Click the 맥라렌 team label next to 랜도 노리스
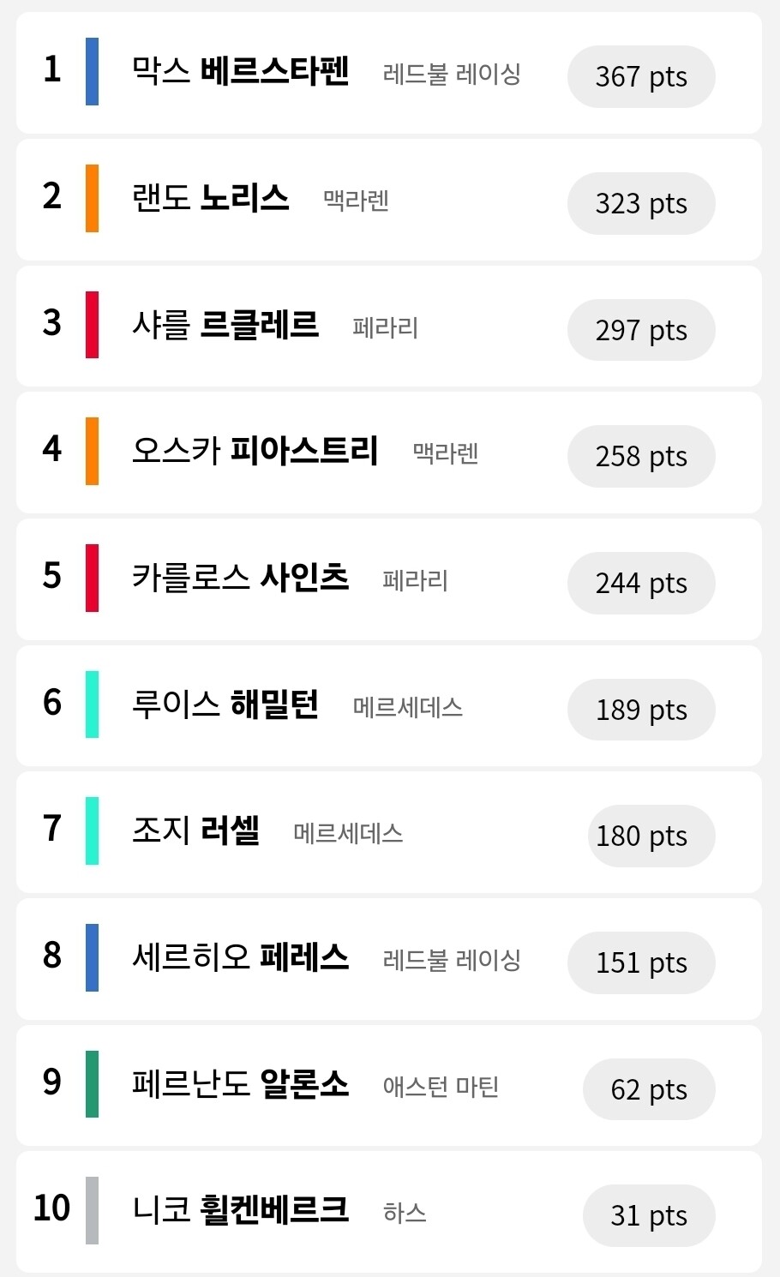The height and width of the screenshot is (1277, 780). point(356,201)
